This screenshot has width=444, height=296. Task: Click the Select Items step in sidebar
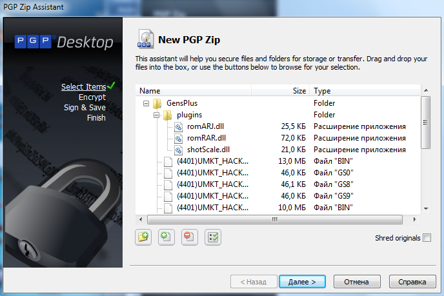click(x=83, y=87)
